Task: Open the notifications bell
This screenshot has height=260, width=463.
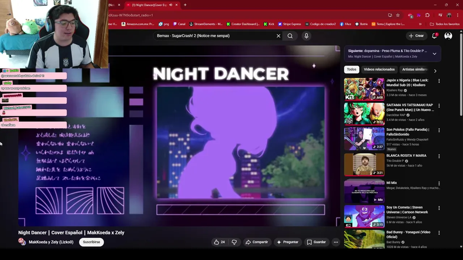Action: 434,36
